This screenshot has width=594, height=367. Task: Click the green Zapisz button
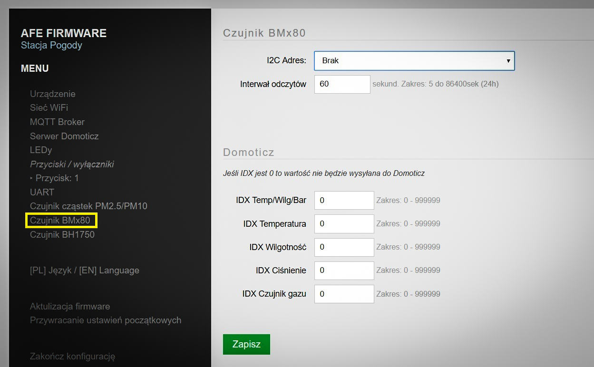[246, 344]
